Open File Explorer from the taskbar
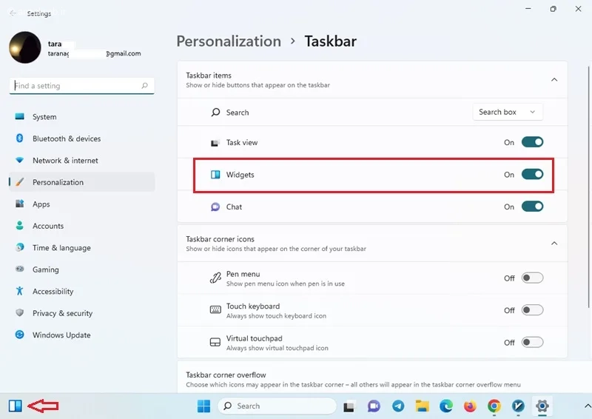This screenshot has height=419, width=592. pyautogui.click(x=422, y=406)
